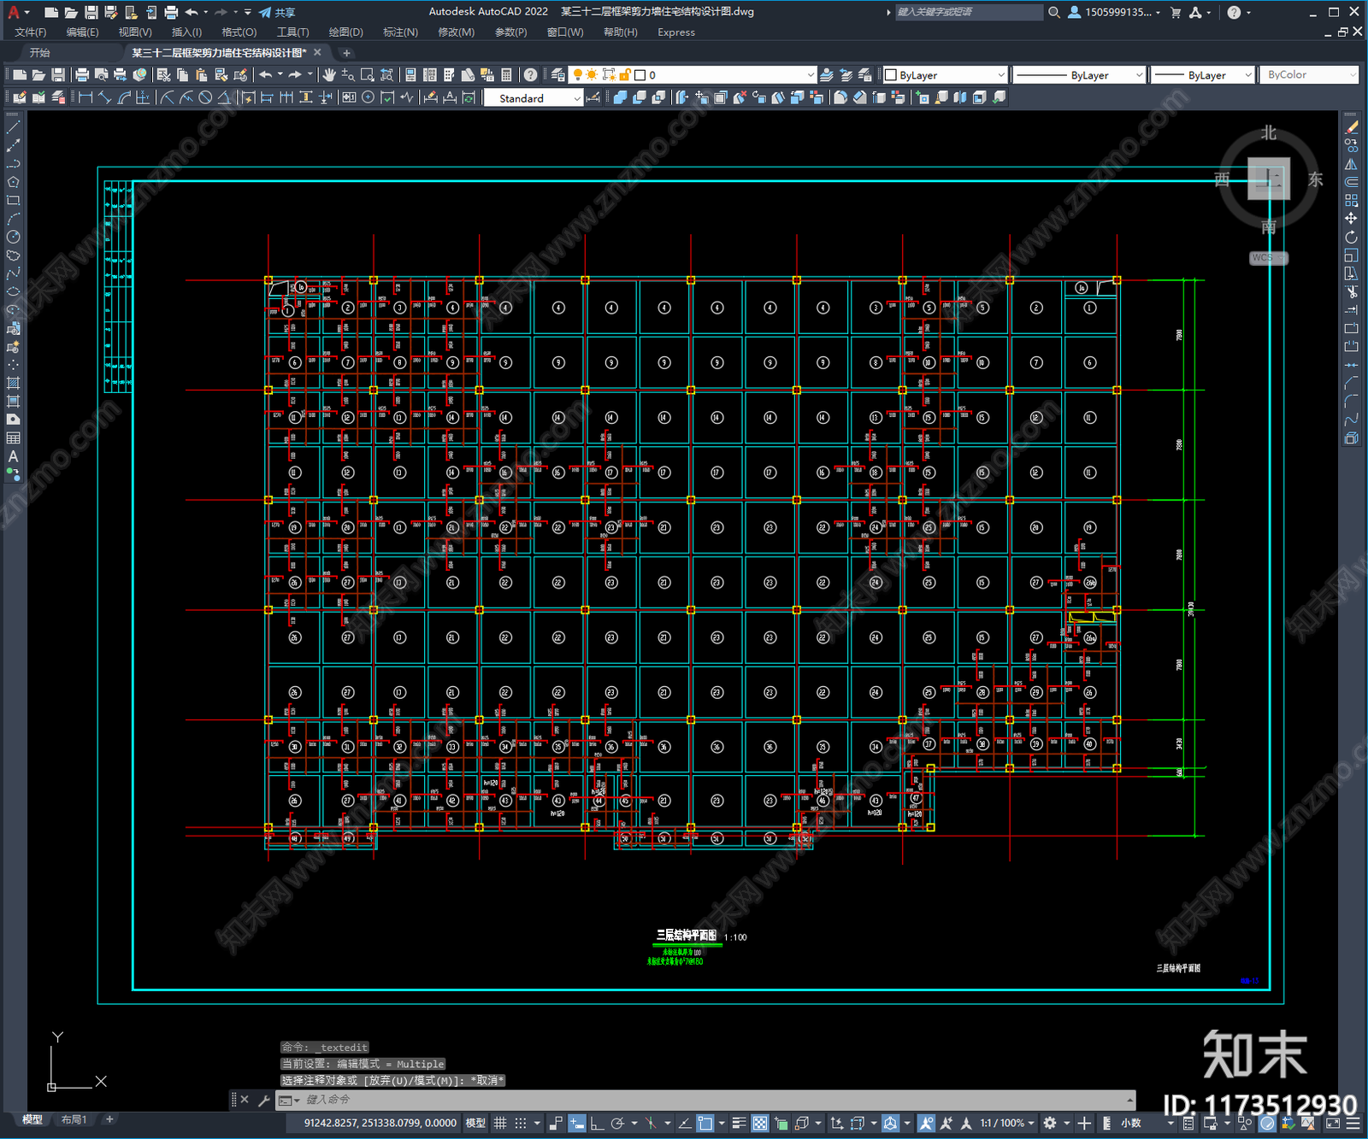Open the ByLayer color dropdown

(946, 75)
